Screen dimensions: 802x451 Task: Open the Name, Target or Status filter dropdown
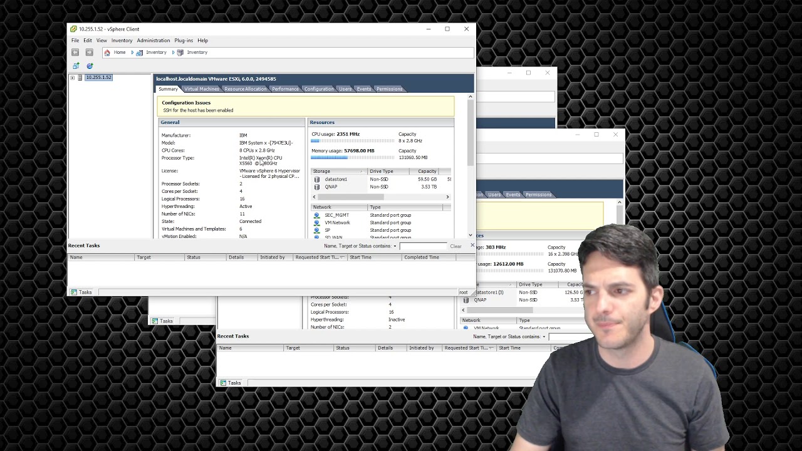(395, 246)
